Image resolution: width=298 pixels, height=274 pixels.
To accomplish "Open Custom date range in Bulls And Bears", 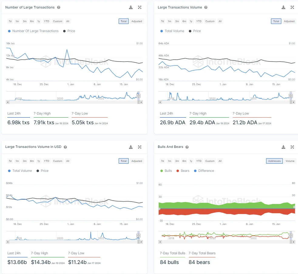I will (x=210, y=161).
